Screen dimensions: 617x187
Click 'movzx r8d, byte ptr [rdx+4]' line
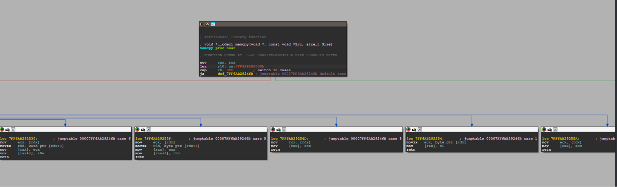click(167, 146)
